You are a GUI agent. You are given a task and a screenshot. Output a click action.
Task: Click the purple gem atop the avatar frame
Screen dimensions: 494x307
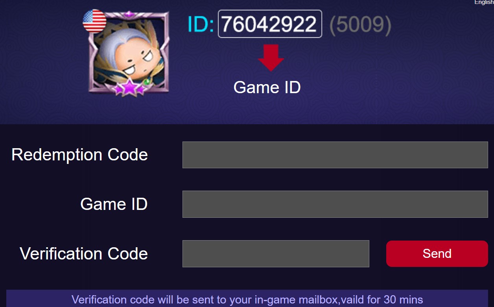tap(129, 14)
